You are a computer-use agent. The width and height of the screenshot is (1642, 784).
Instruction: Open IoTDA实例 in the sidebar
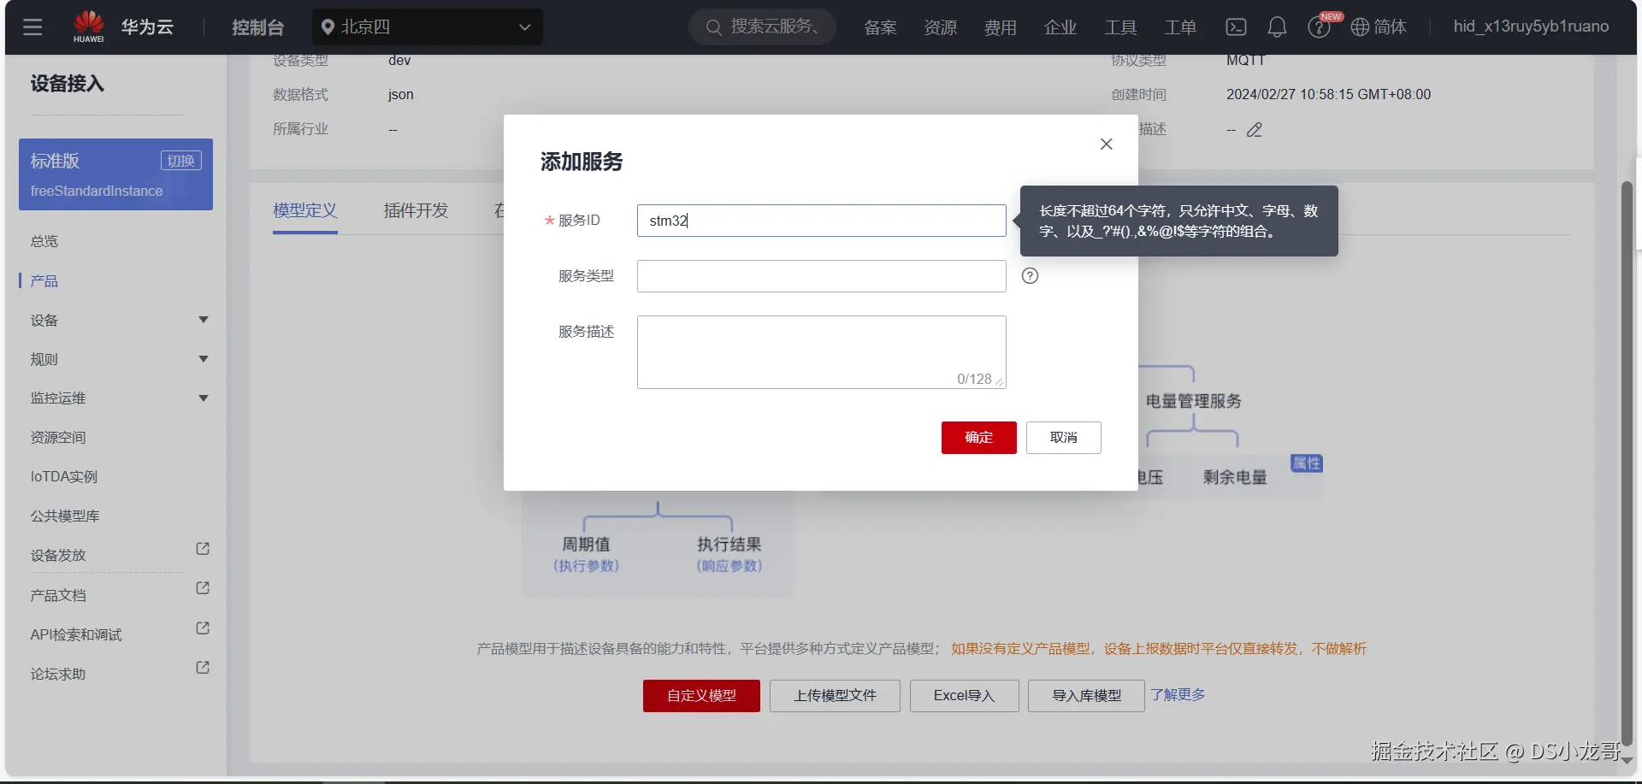(x=64, y=477)
